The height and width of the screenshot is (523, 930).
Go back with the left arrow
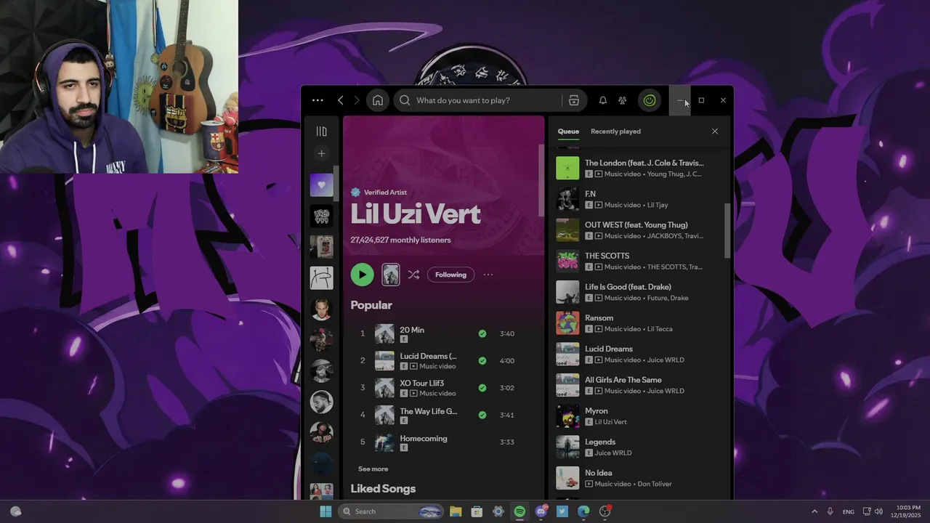340,100
